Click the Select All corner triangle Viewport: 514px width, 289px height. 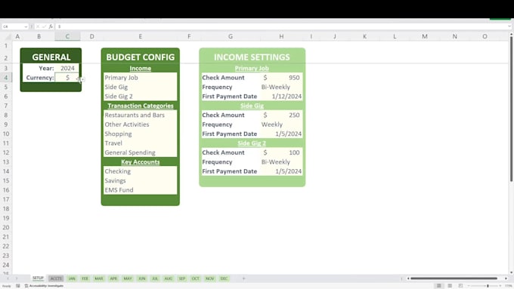coord(8,37)
